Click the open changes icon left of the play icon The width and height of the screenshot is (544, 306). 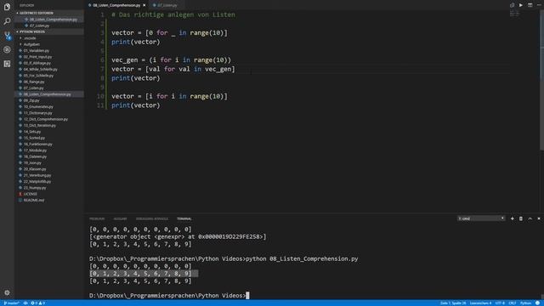(512, 5)
